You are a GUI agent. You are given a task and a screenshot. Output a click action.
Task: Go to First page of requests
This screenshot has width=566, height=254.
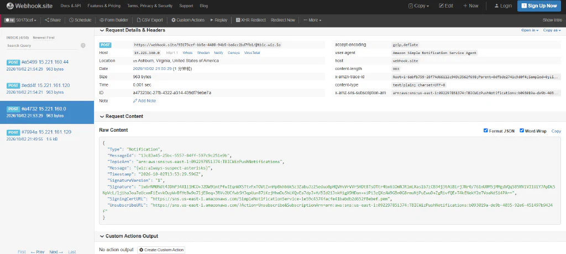(22, 252)
